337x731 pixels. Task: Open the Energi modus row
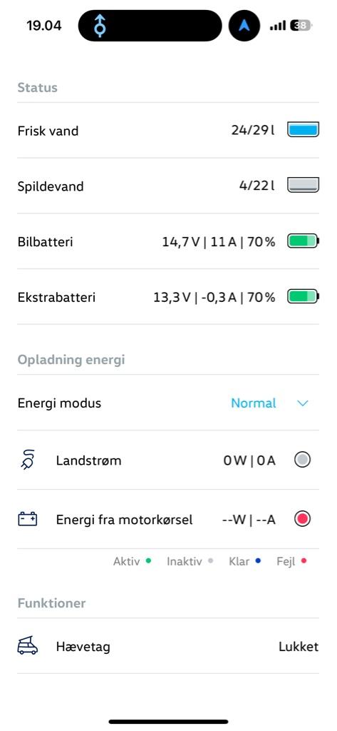168,403
